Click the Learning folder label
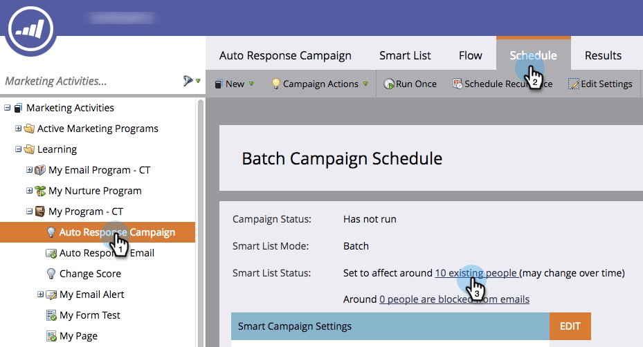Screen dimensions: 643x347 pyautogui.click(x=57, y=149)
